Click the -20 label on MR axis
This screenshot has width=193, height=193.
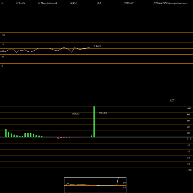coord(188,146)
